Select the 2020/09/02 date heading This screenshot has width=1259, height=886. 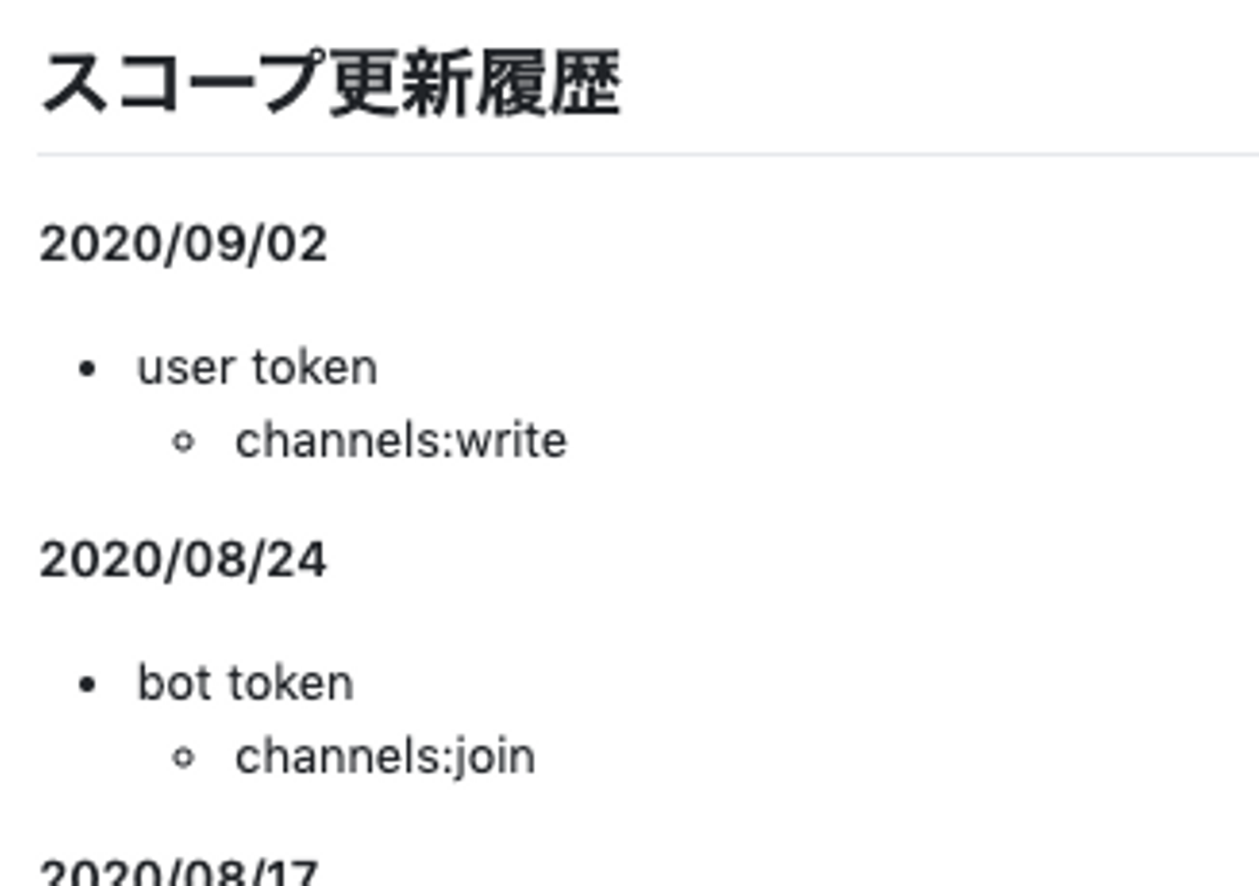tap(184, 243)
